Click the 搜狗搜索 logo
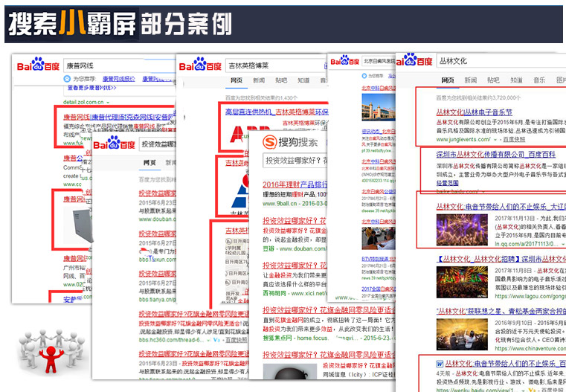Viewport: 566px width, 392px height. (290, 142)
